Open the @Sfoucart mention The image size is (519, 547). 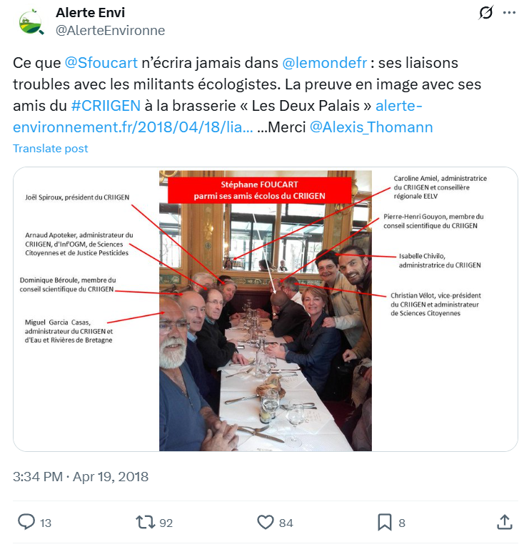(101, 63)
